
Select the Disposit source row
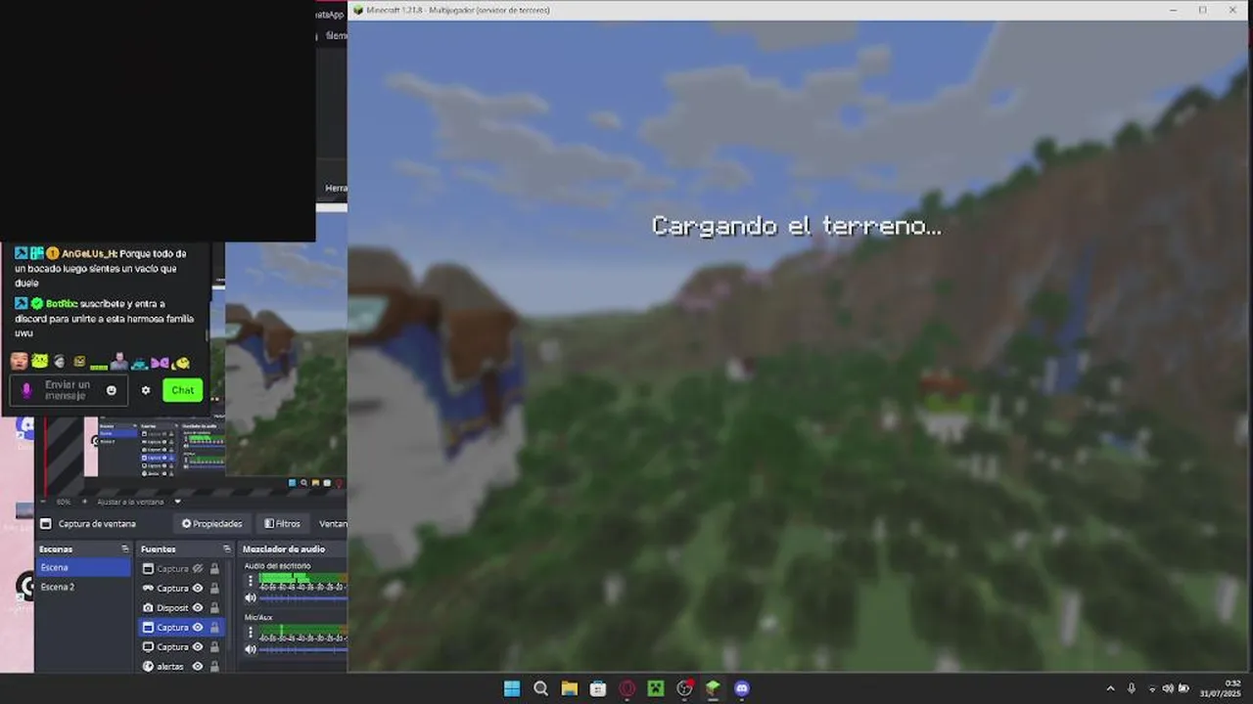pos(181,608)
